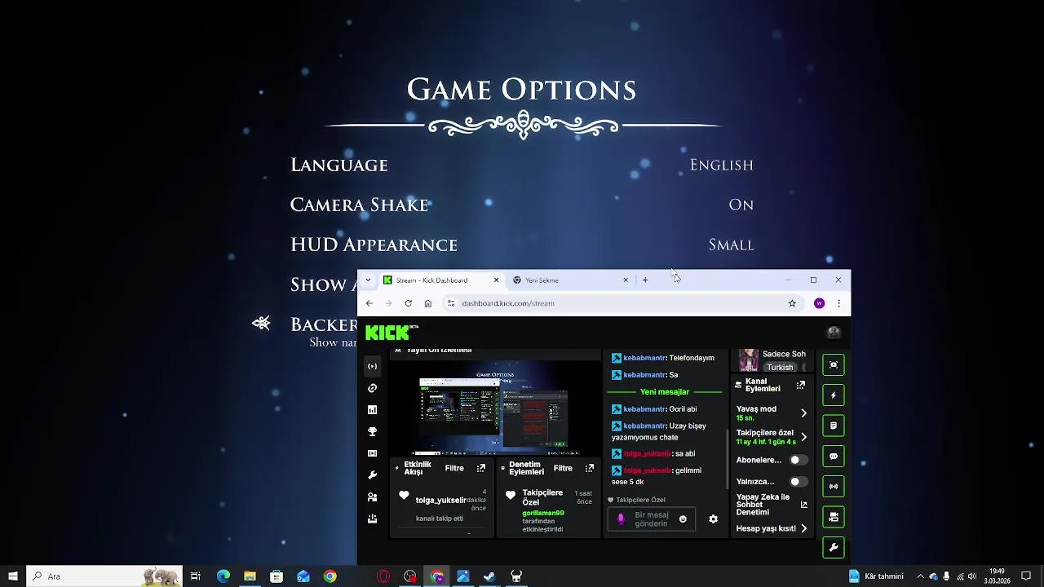Click Filtre in Etkinlik Akışı panel
This screenshot has height=587, width=1044.
(454, 468)
